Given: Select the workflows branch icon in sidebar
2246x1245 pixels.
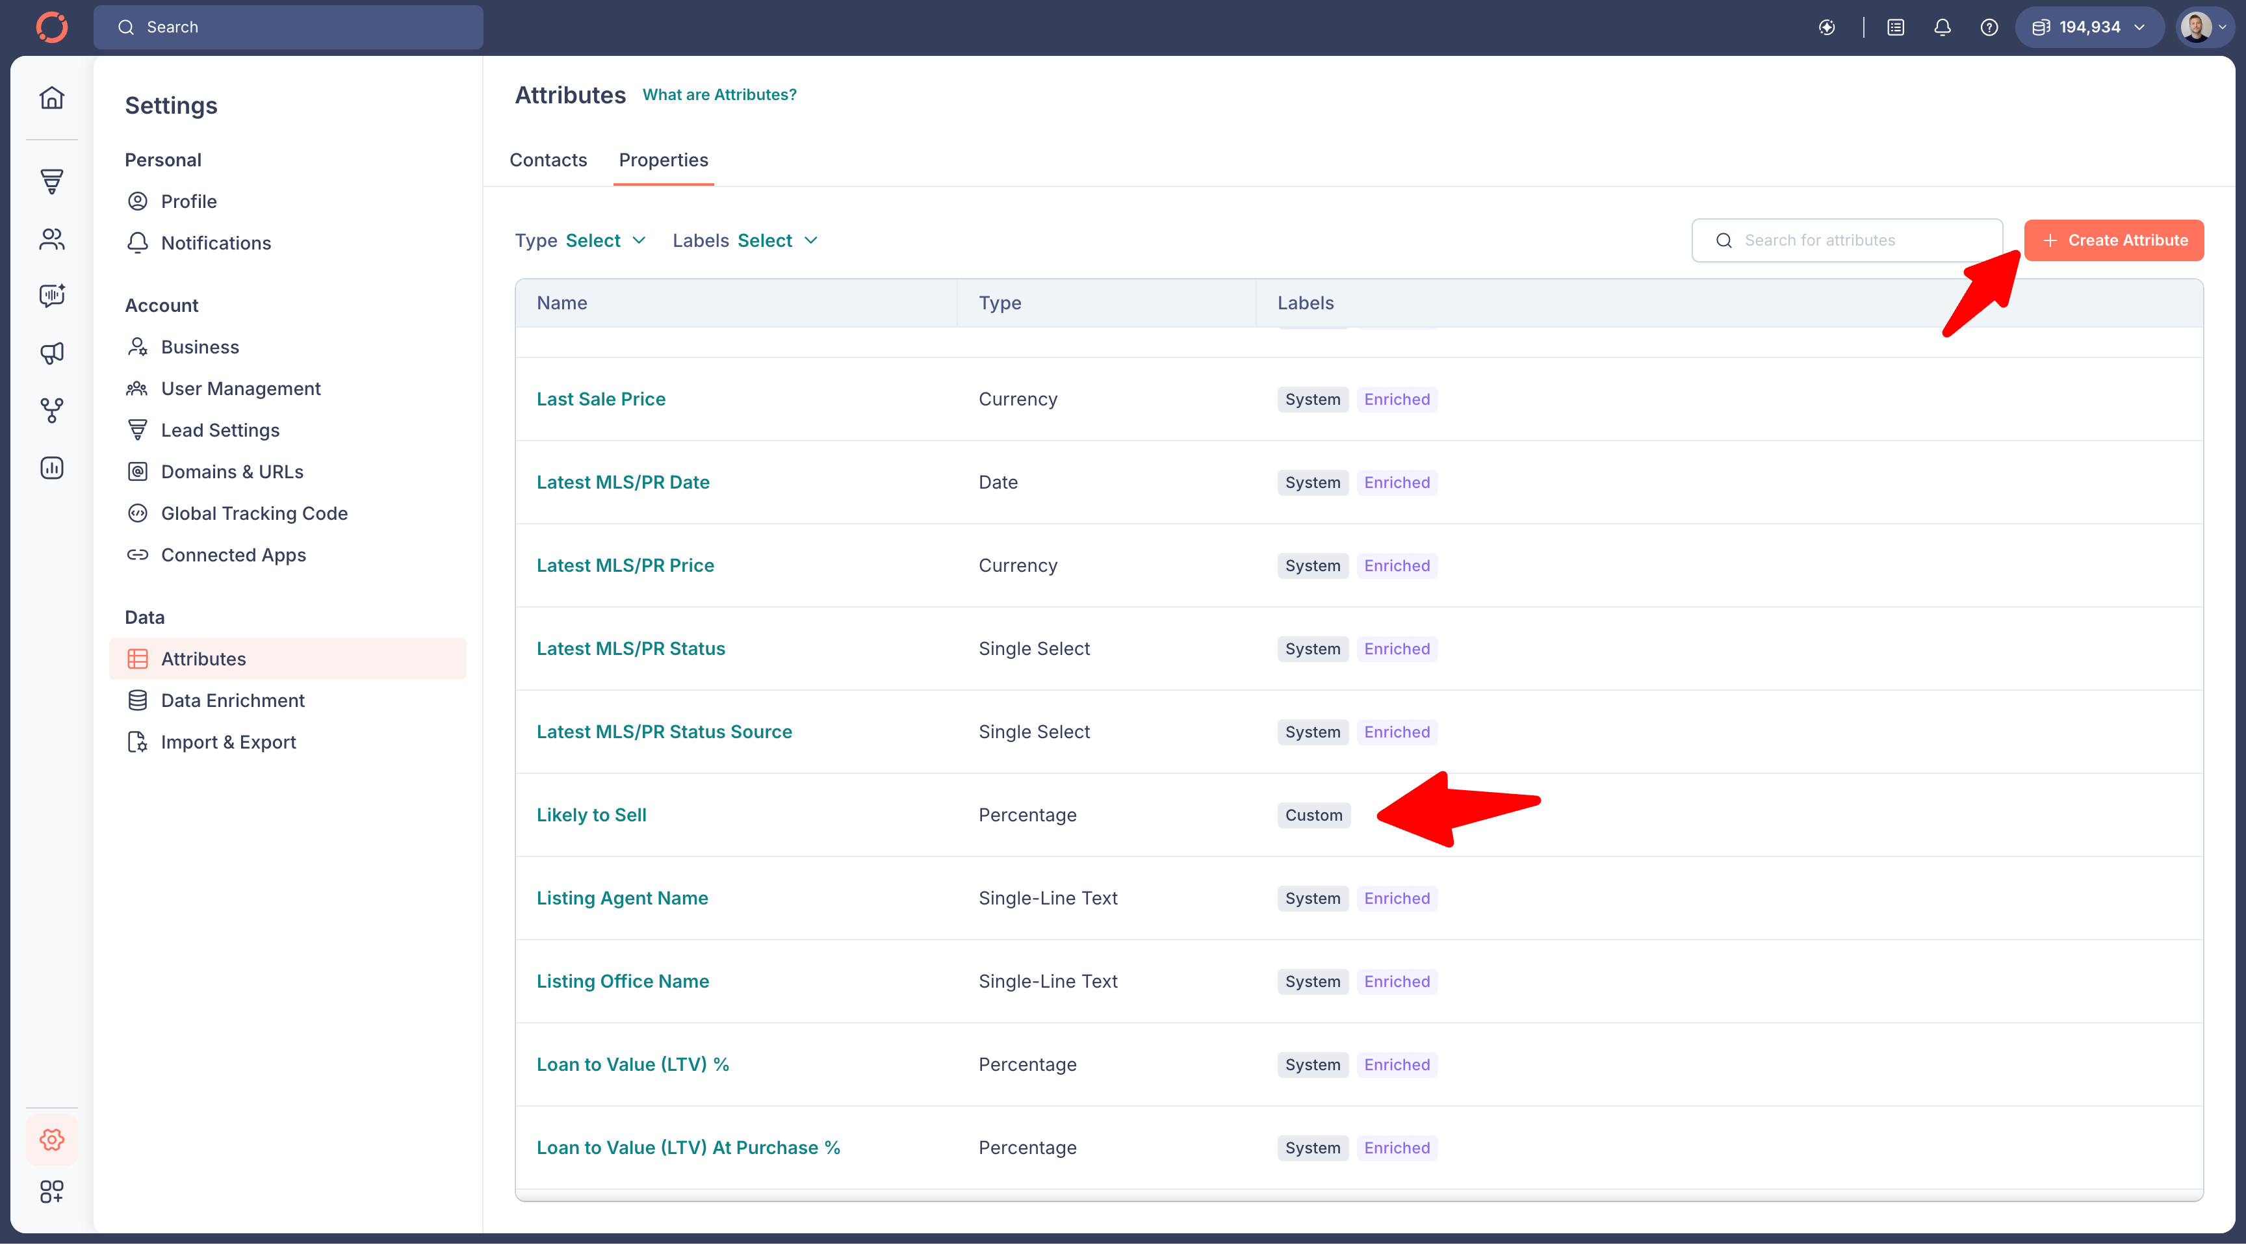Looking at the screenshot, I should tap(51, 410).
